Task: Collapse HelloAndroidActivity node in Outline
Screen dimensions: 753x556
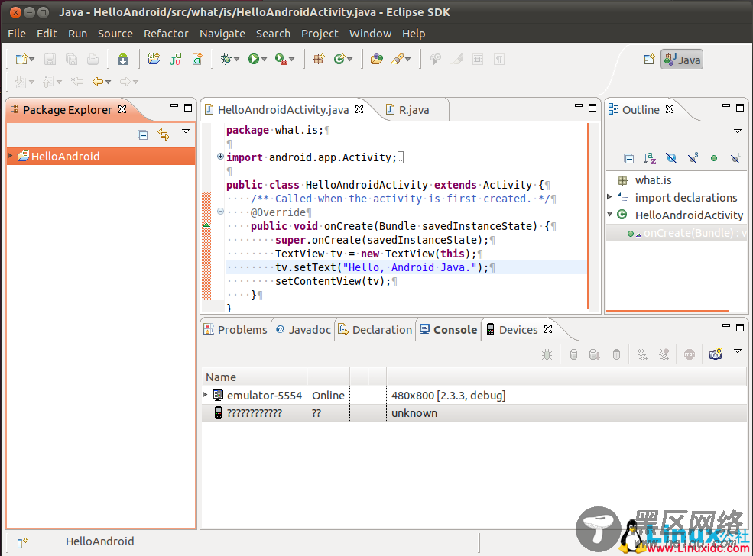Action: [x=610, y=214]
